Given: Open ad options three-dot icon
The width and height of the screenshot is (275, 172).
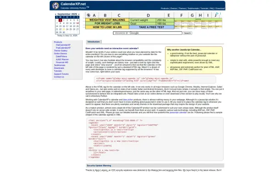Looking at the screenshot, I should pyautogui.click(x=220, y=13).
